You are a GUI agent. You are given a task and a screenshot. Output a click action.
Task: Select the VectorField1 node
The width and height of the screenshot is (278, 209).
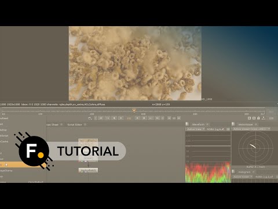[x=88, y=170]
